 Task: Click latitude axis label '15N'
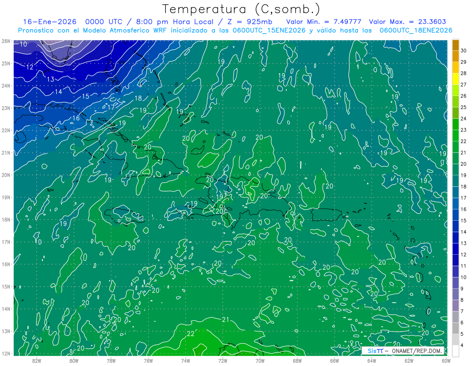tap(6, 286)
